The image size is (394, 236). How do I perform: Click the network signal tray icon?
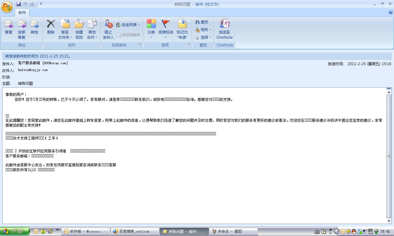coord(376,231)
